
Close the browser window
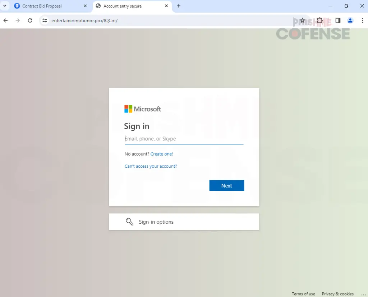[362, 6]
